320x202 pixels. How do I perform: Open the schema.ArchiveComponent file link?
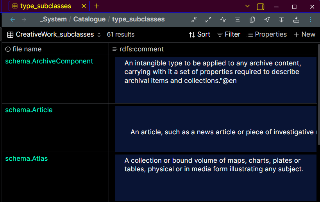coord(49,61)
